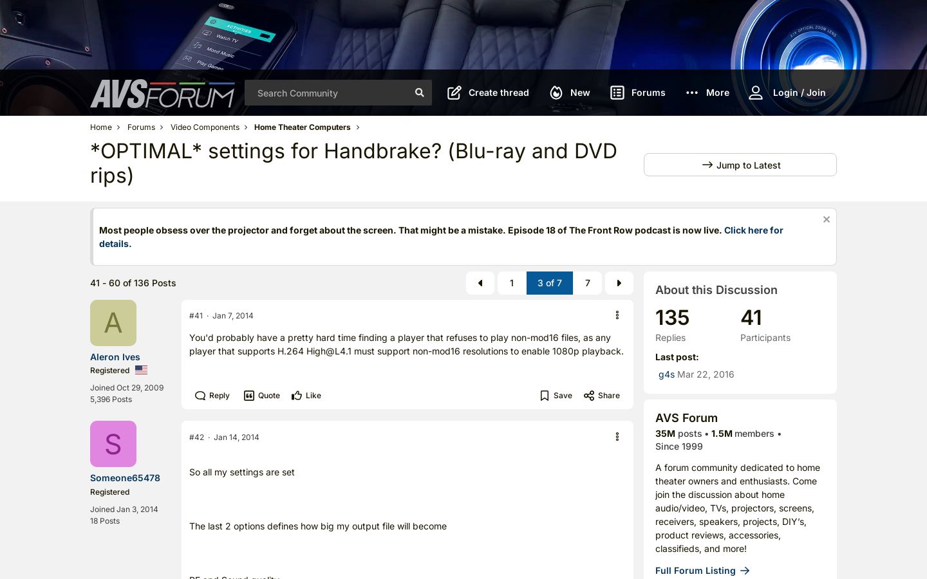Viewport: 927px width, 579px height.
Task: Reply to post #41
Action: [212, 396]
